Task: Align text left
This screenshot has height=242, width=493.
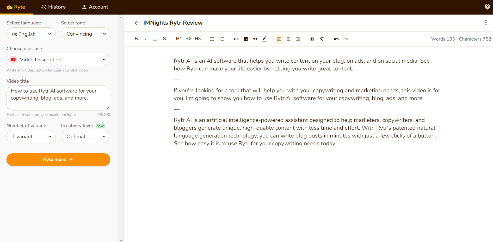Action: click(x=279, y=39)
